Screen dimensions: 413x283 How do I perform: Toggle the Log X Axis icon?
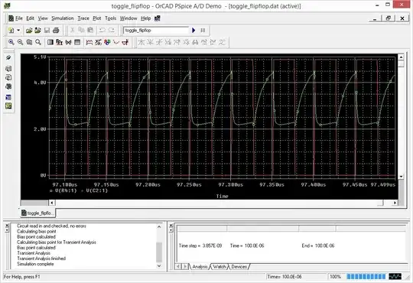[x=50, y=42]
